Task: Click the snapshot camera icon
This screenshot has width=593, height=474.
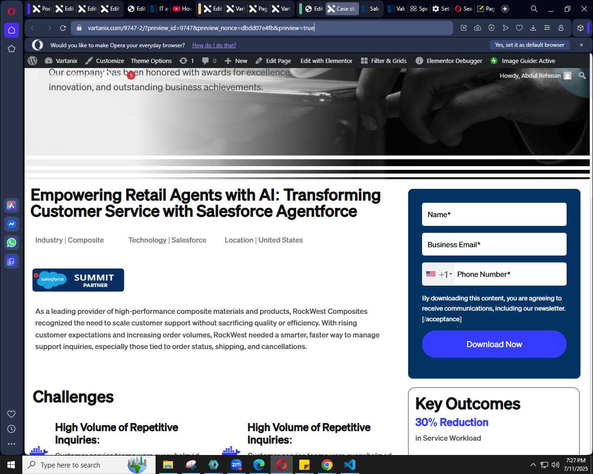Action: (x=478, y=28)
